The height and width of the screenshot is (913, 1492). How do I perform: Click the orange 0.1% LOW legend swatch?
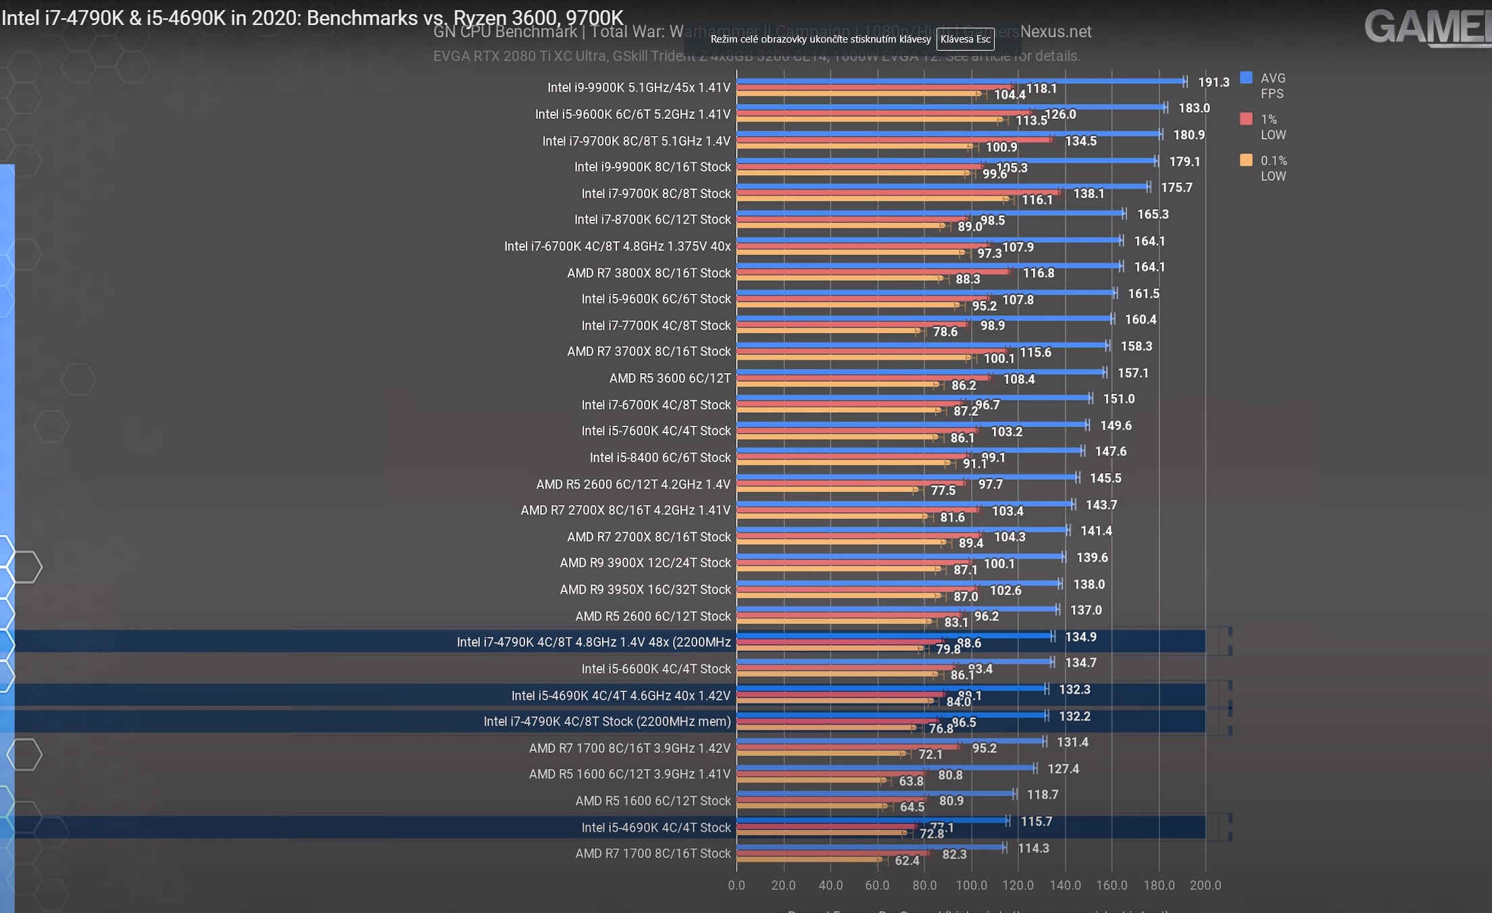pyautogui.click(x=1246, y=160)
